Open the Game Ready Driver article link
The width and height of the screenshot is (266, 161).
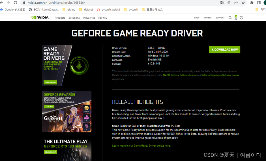[141, 145]
